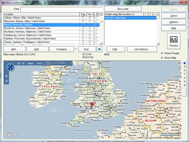
Task: Tick Tag checkbox for Blanchard, Idaho row
Action: coord(83,21)
